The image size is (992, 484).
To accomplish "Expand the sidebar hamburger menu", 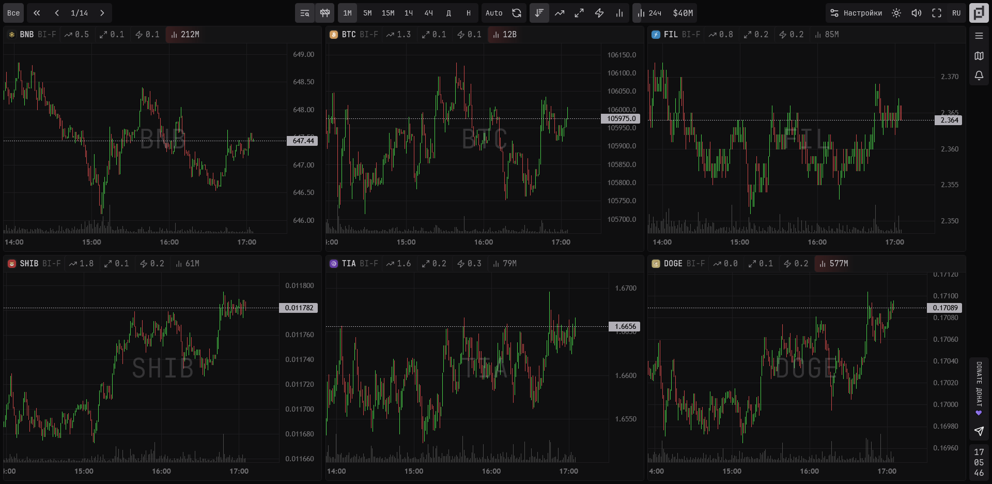I will [979, 36].
